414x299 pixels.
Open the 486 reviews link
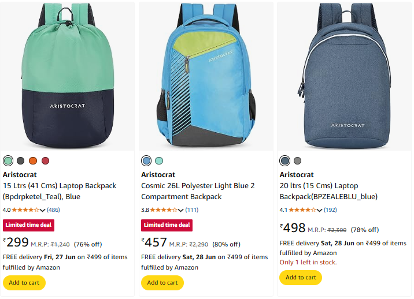tap(53, 210)
